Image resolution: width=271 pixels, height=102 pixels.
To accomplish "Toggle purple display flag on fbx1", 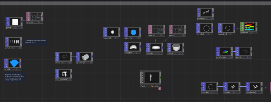I will click(x=155, y=86).
